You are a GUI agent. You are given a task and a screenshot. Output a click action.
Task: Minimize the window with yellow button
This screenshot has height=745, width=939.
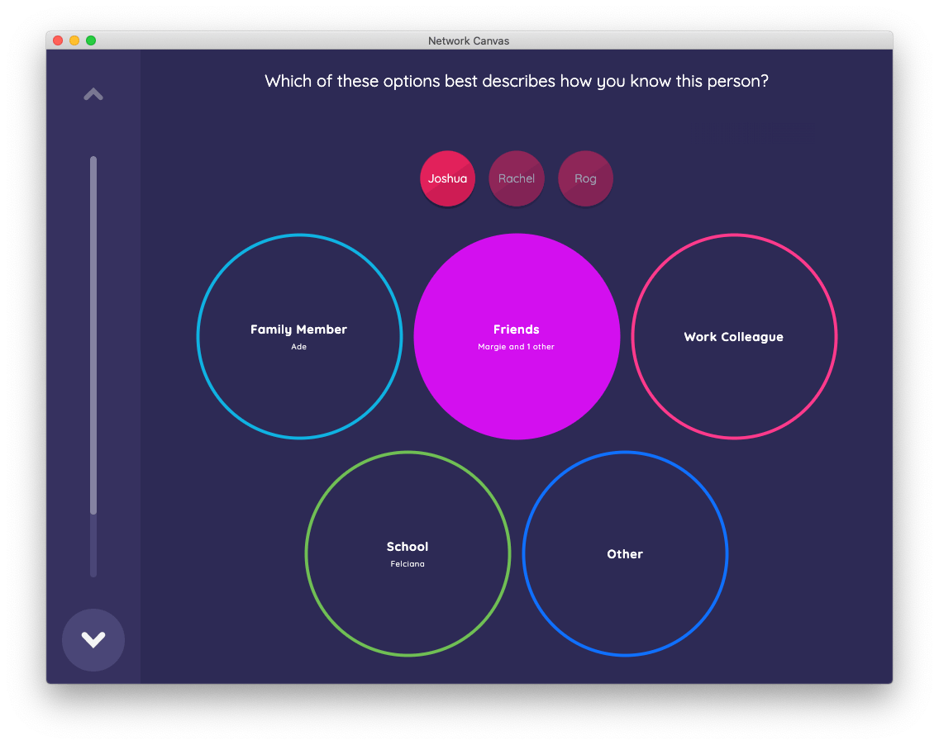pos(74,40)
